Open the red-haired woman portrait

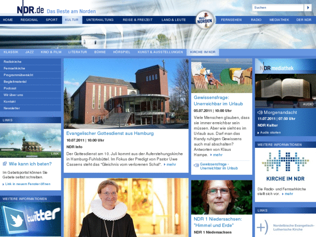222,197
